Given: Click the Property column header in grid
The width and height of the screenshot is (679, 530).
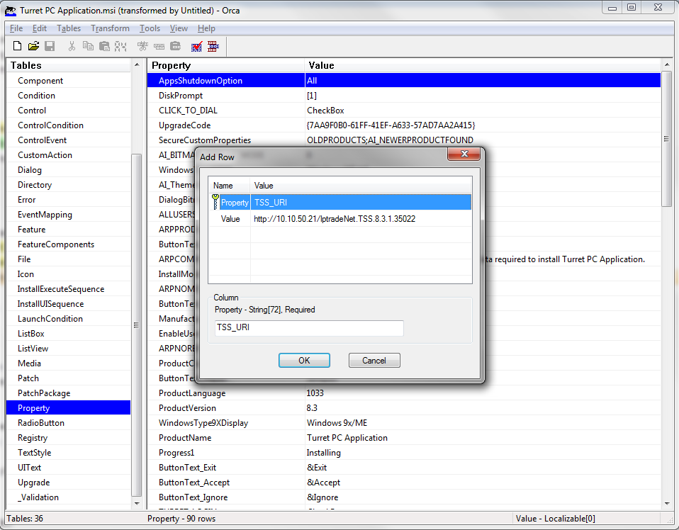Looking at the screenshot, I should (x=225, y=65).
